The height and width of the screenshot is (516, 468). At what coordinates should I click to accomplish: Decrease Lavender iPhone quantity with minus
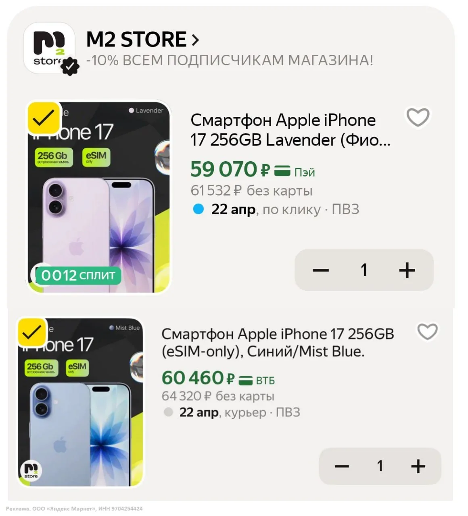pos(321,270)
